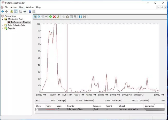Click the Minimum value field 0.000
The height and width of the screenshot is (120, 168).
(102, 100)
